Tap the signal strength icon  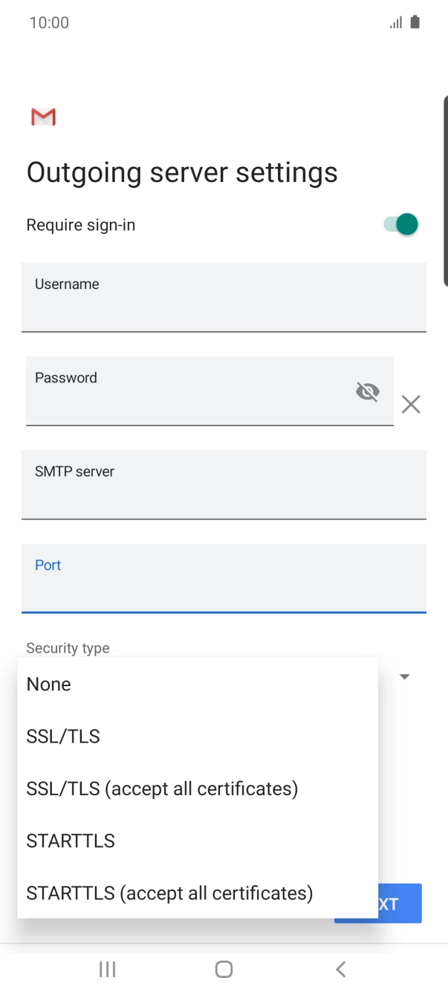(396, 22)
